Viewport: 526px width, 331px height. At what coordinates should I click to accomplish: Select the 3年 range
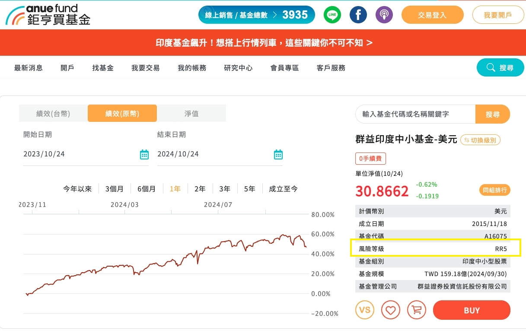pyautogui.click(x=225, y=189)
